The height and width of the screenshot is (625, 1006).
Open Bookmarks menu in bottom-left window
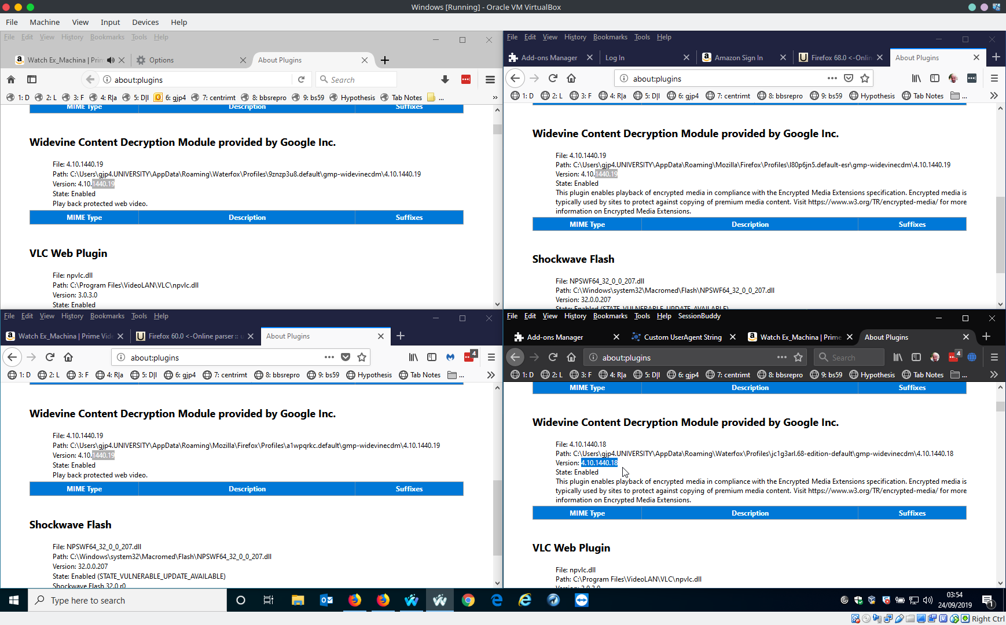click(x=107, y=316)
